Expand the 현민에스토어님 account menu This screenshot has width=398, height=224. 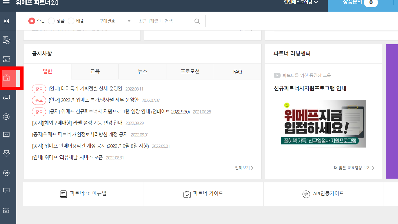click(x=301, y=2)
